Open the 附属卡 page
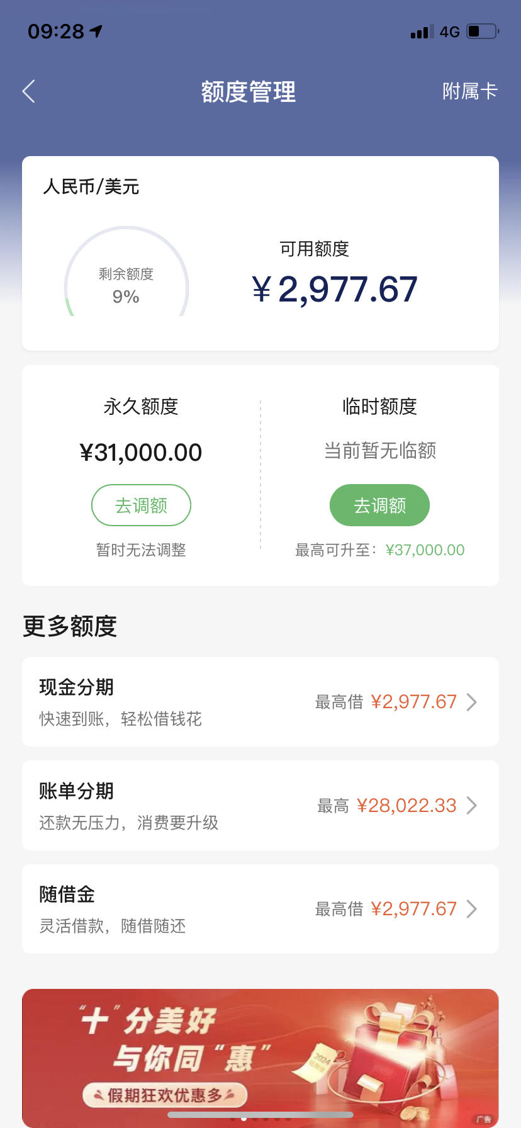Image resolution: width=521 pixels, height=1128 pixels. pos(470,91)
